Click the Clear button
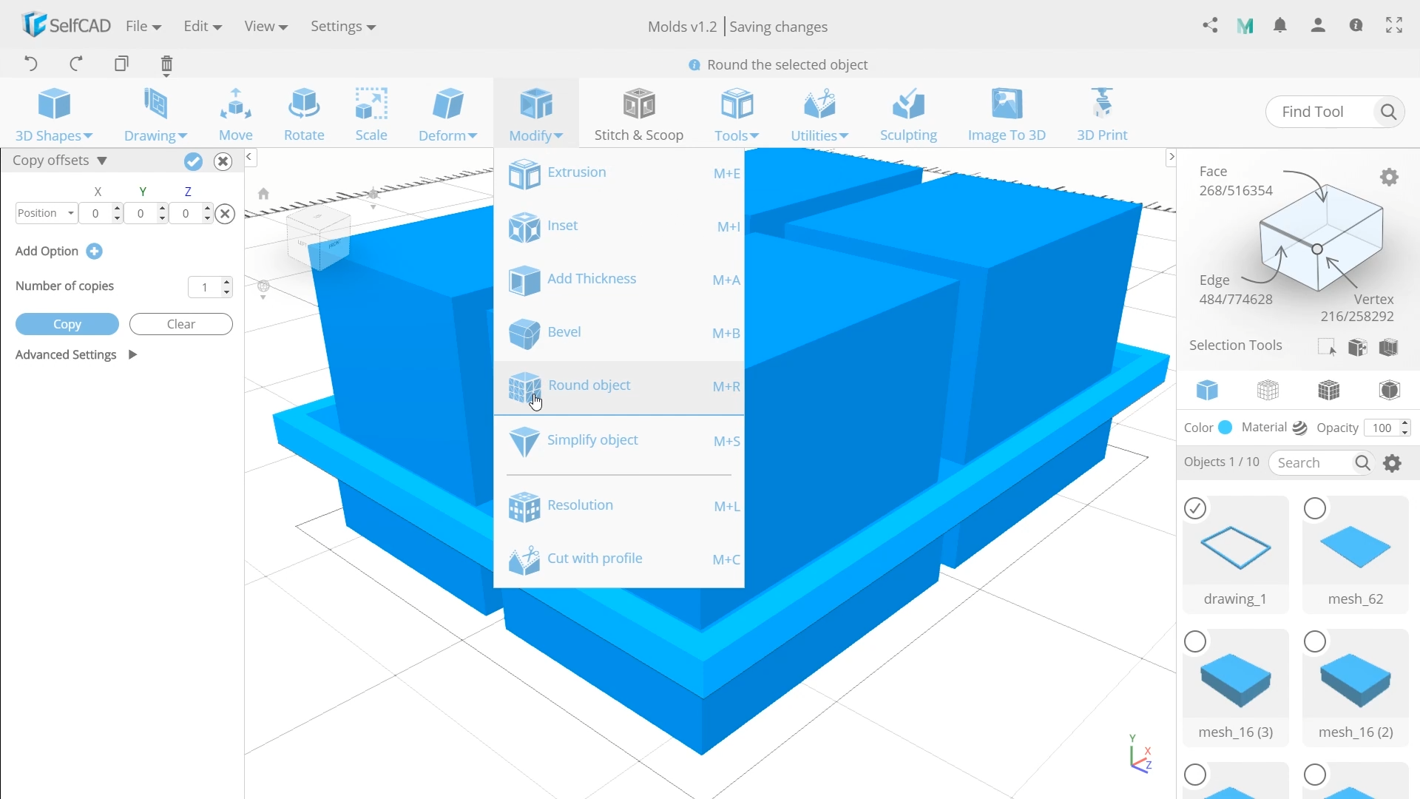 [180, 324]
